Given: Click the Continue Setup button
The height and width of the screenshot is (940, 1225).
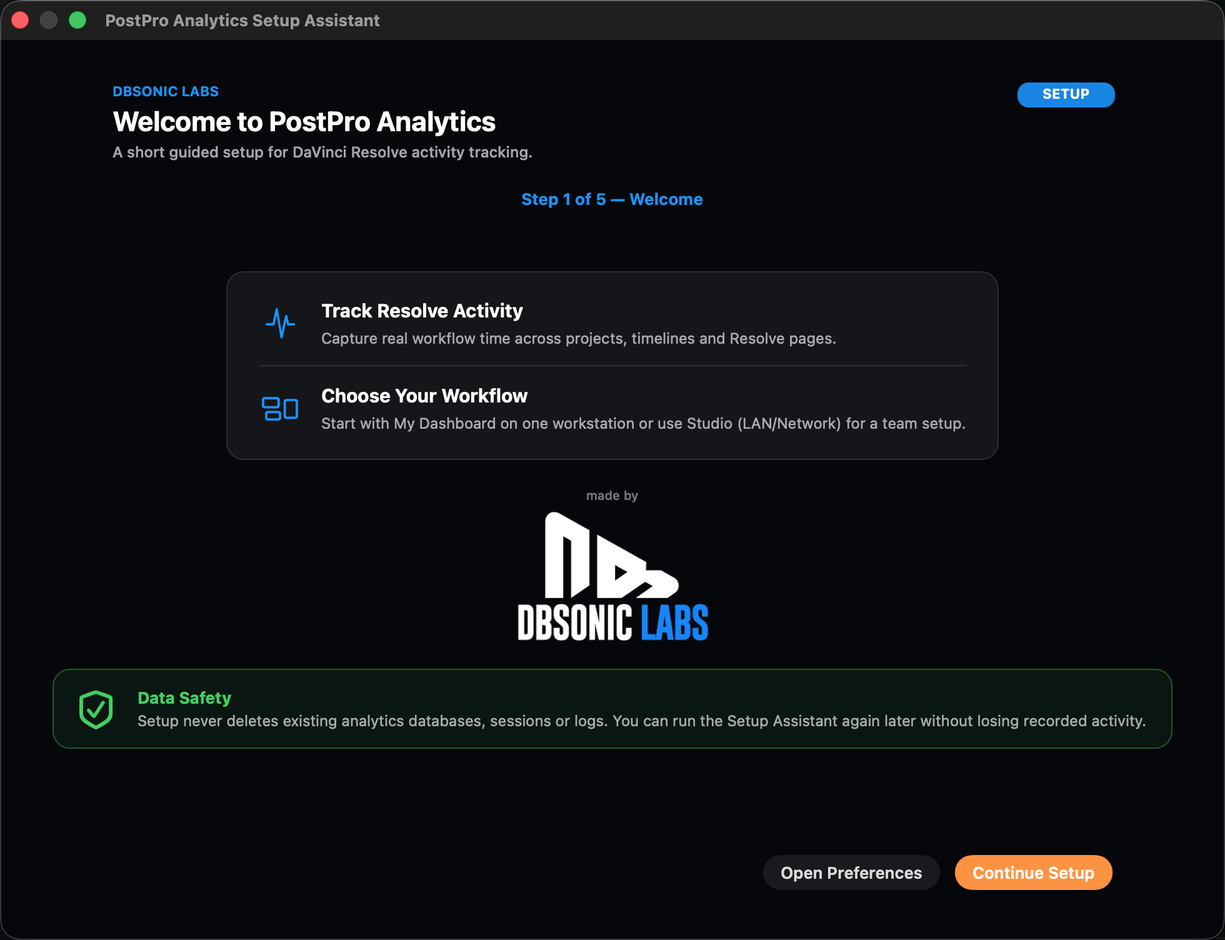Looking at the screenshot, I should (x=1033, y=872).
